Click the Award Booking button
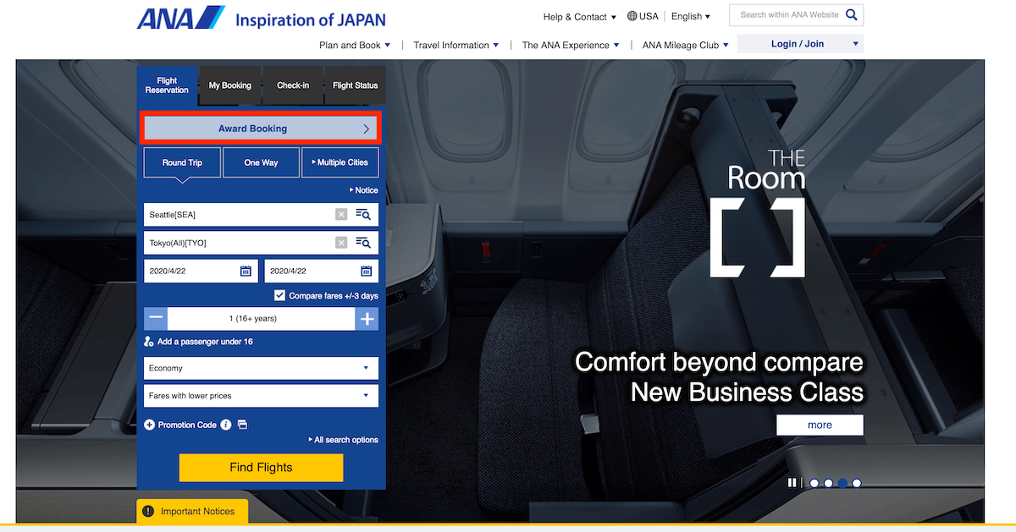1016x532 pixels. click(x=261, y=129)
